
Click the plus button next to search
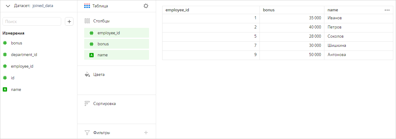[69, 21]
